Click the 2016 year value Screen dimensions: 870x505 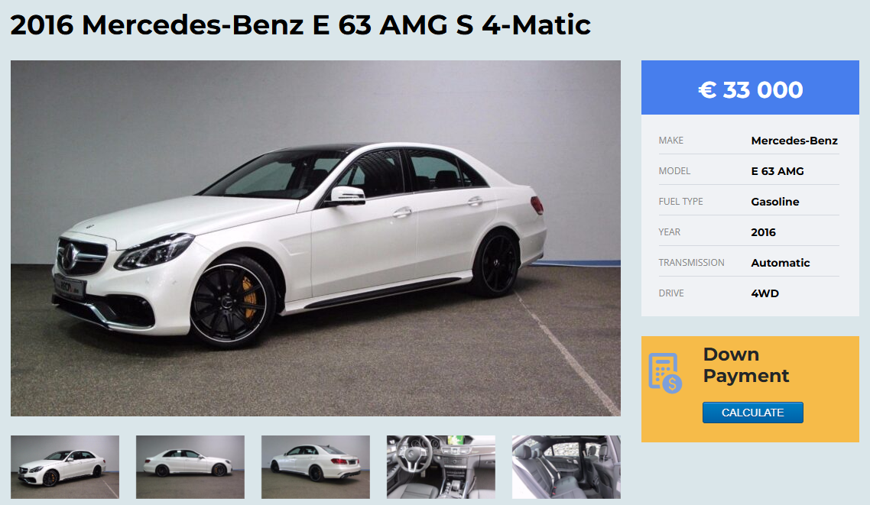pyautogui.click(x=764, y=232)
